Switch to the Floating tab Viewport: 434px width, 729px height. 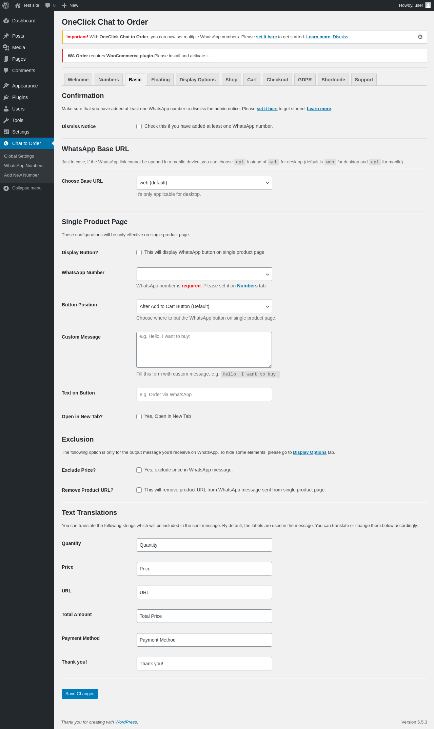click(160, 80)
